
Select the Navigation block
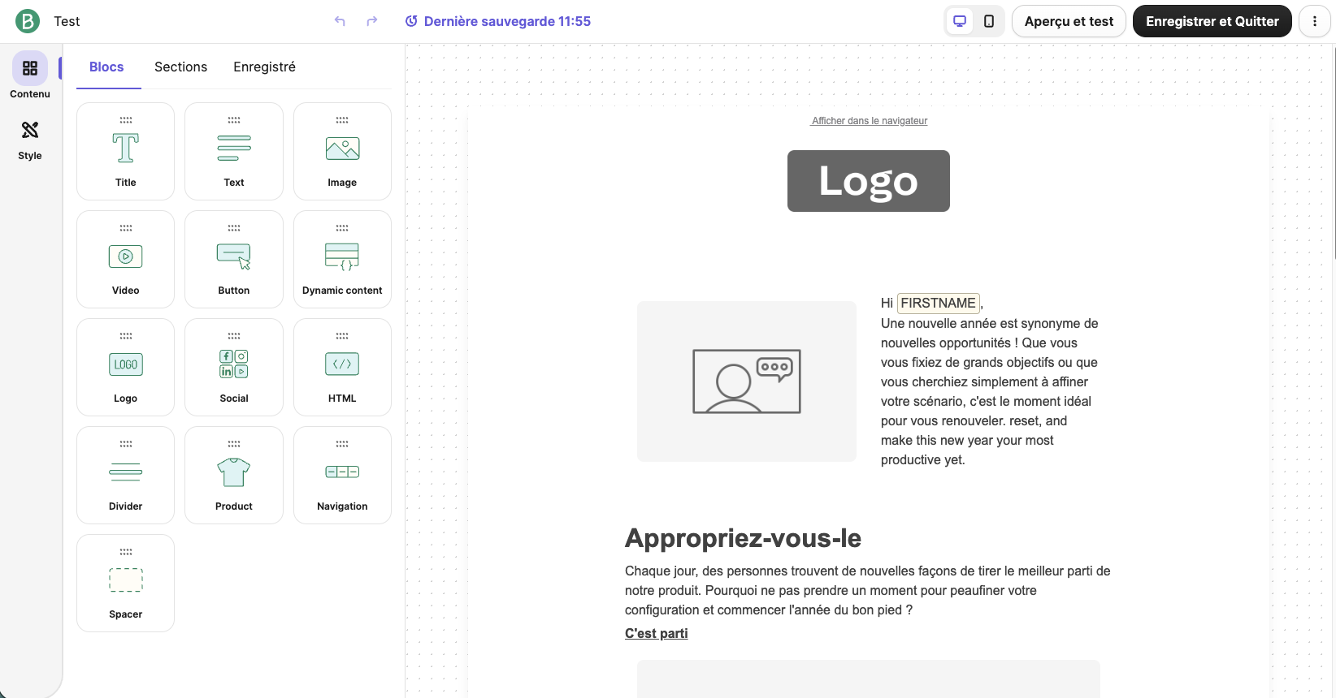342,476
